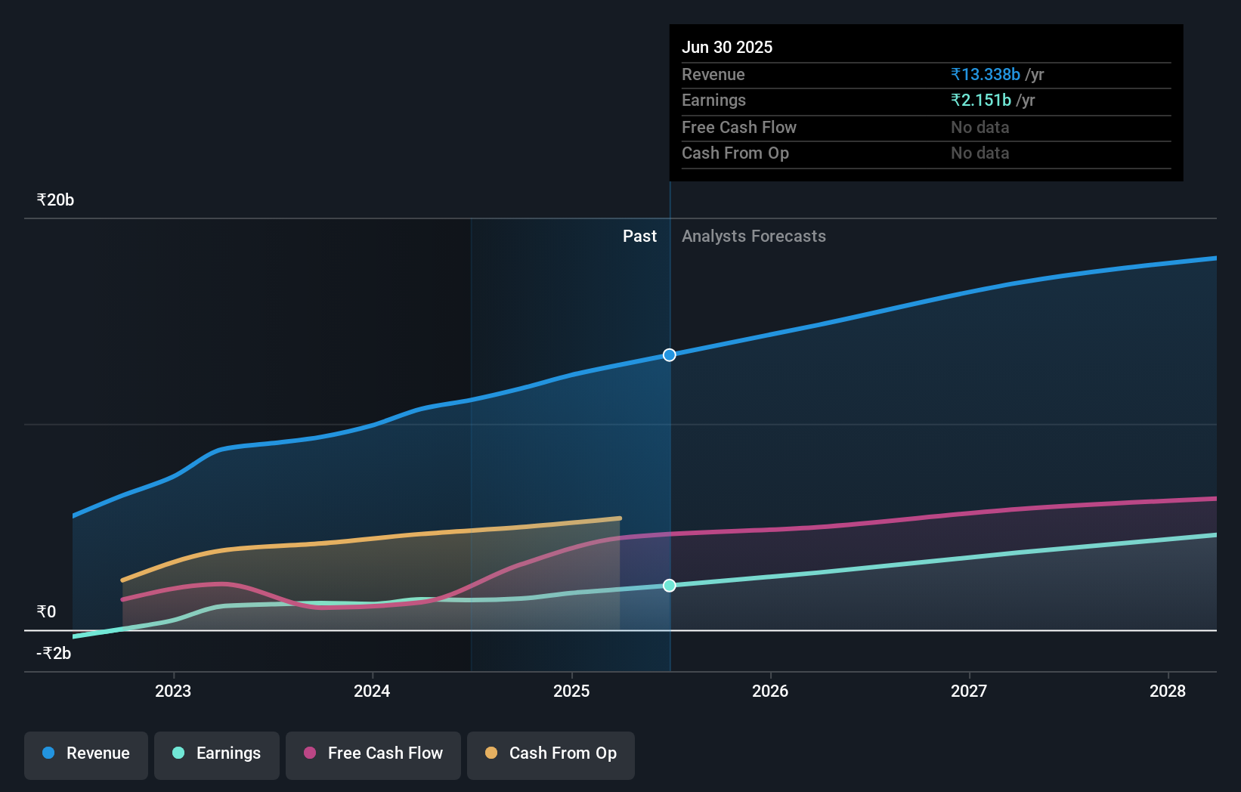Viewport: 1241px width, 792px height.
Task: Toggle the Revenue series in the legend
Action: pos(86,755)
